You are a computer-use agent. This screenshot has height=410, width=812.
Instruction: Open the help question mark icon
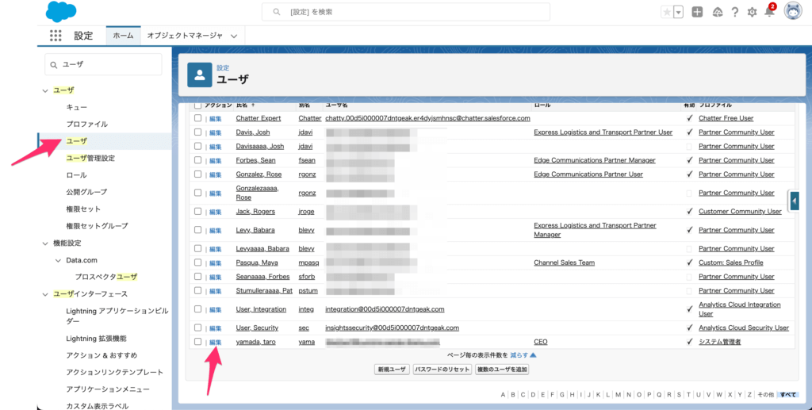point(735,12)
